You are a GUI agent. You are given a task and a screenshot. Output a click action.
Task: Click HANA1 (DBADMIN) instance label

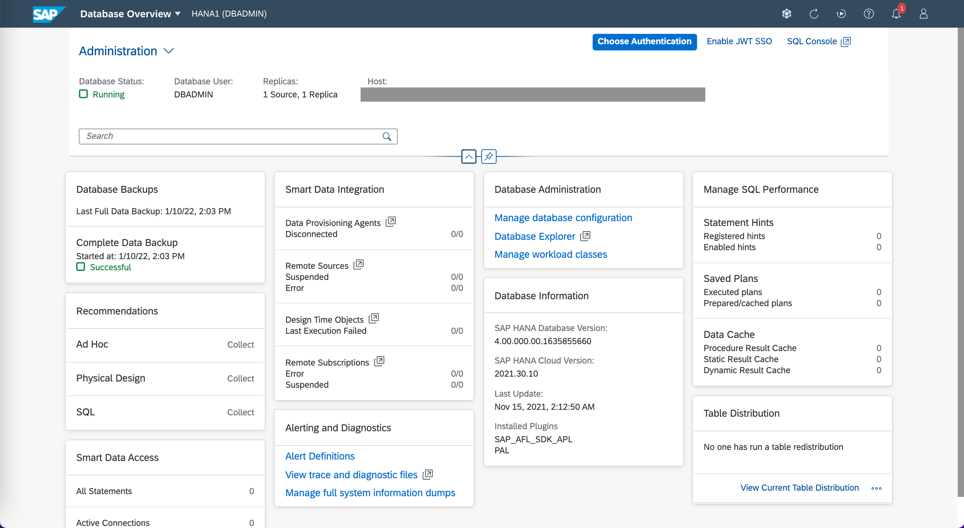coord(229,14)
